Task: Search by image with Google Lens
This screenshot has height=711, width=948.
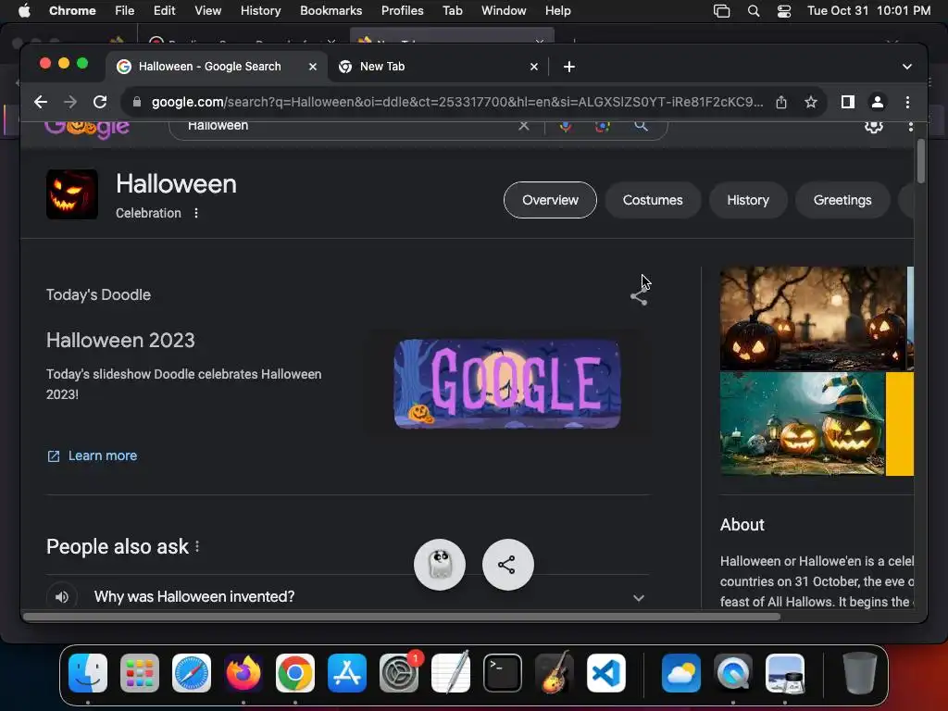Action: click(x=602, y=126)
